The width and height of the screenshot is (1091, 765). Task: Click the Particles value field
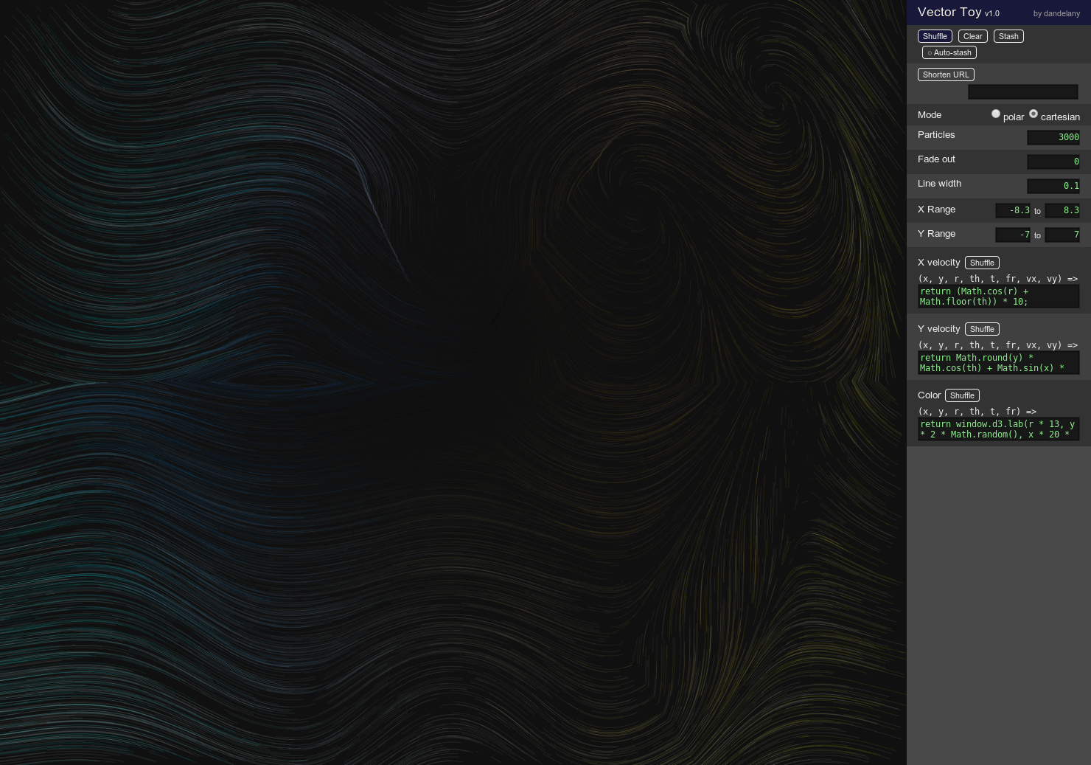pyautogui.click(x=1053, y=137)
